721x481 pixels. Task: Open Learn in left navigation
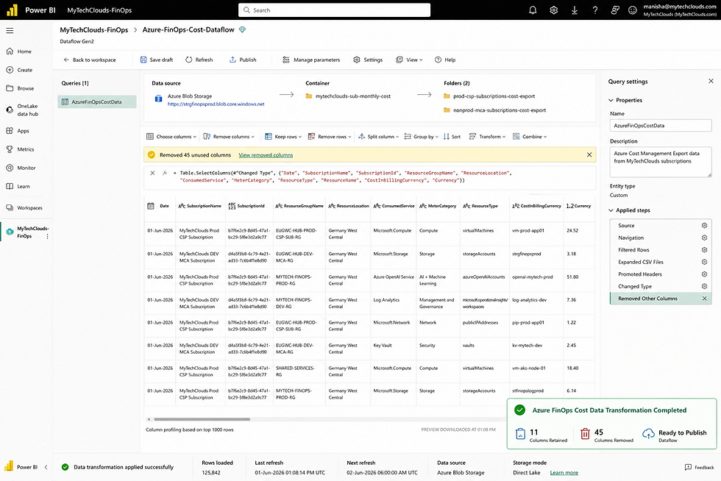click(x=18, y=186)
